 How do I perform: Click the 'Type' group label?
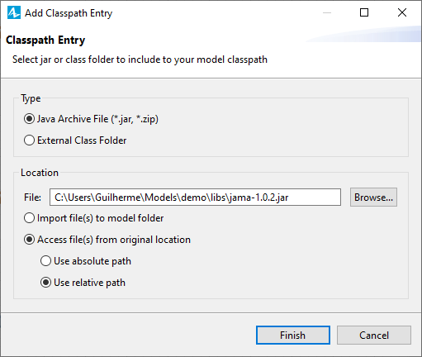tap(31, 98)
